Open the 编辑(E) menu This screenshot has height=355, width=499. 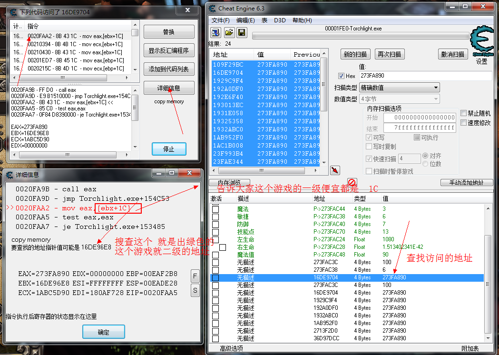click(x=245, y=20)
